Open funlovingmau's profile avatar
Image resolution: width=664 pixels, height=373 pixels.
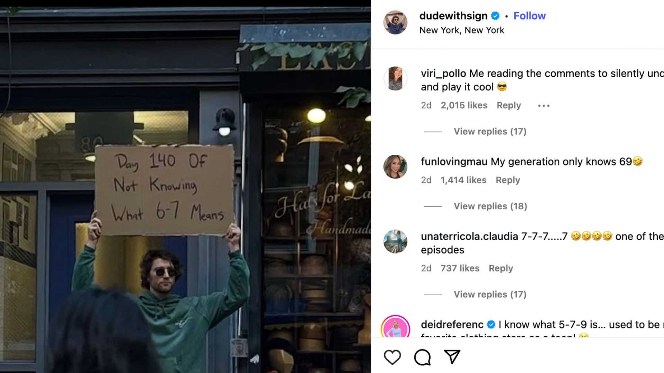click(395, 166)
